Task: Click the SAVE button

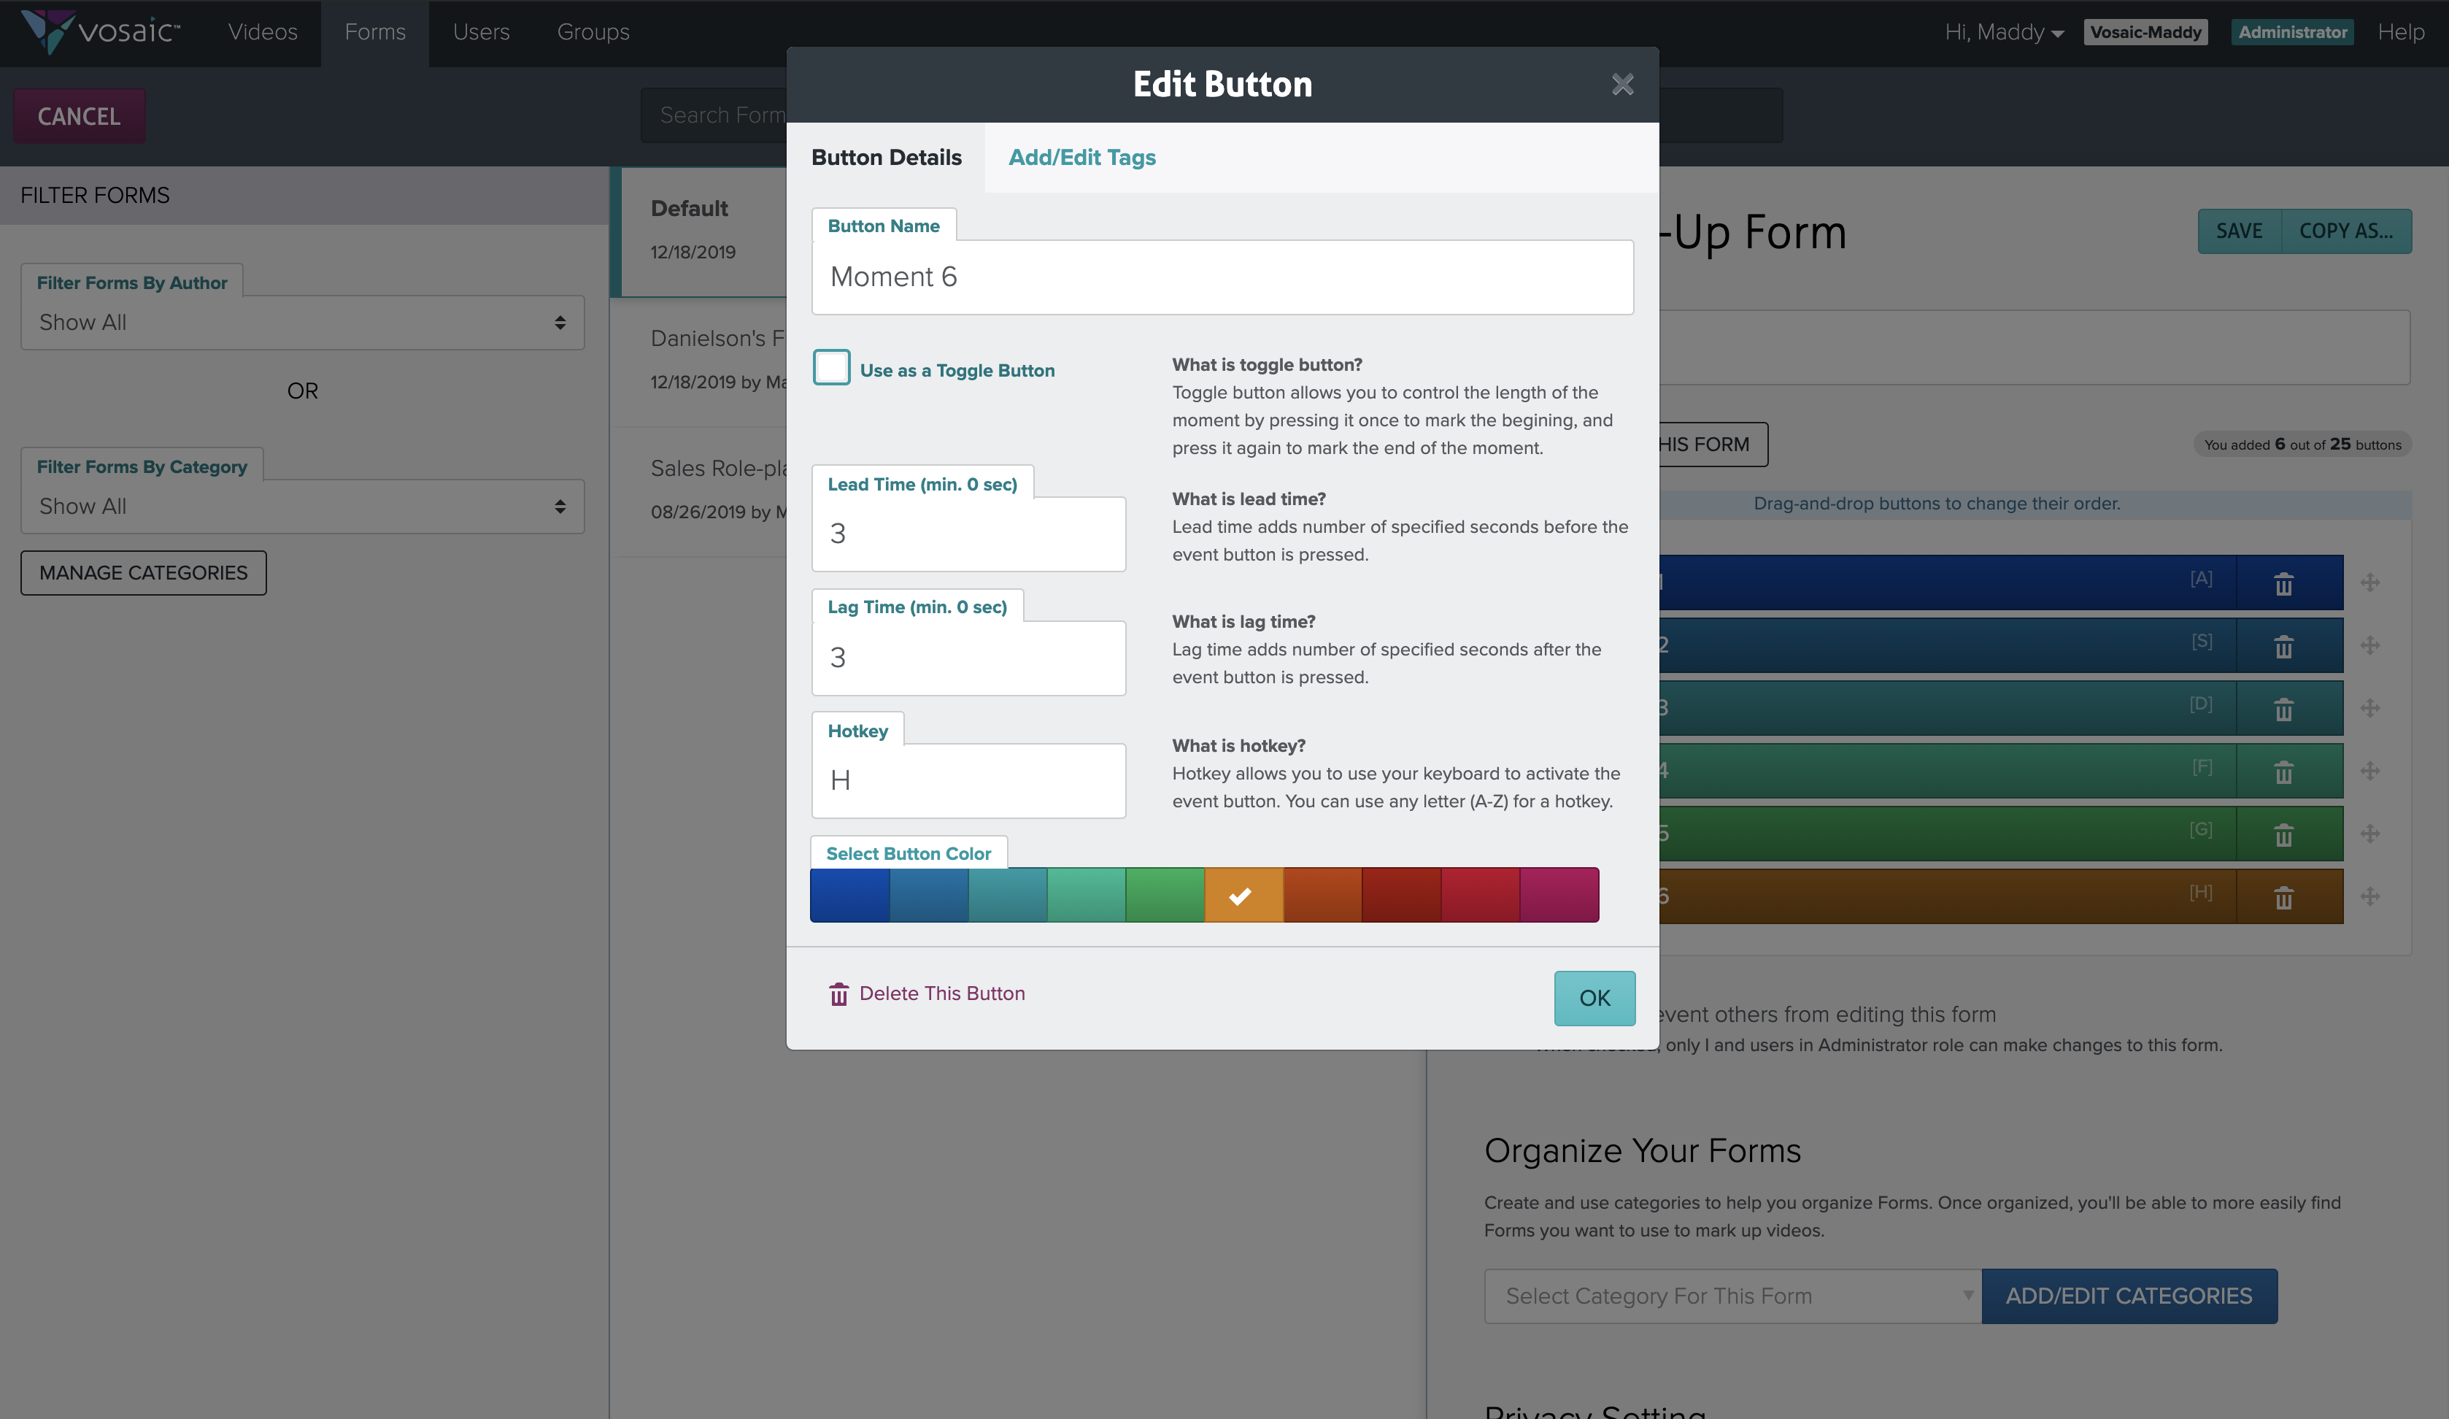Action: tap(2239, 231)
